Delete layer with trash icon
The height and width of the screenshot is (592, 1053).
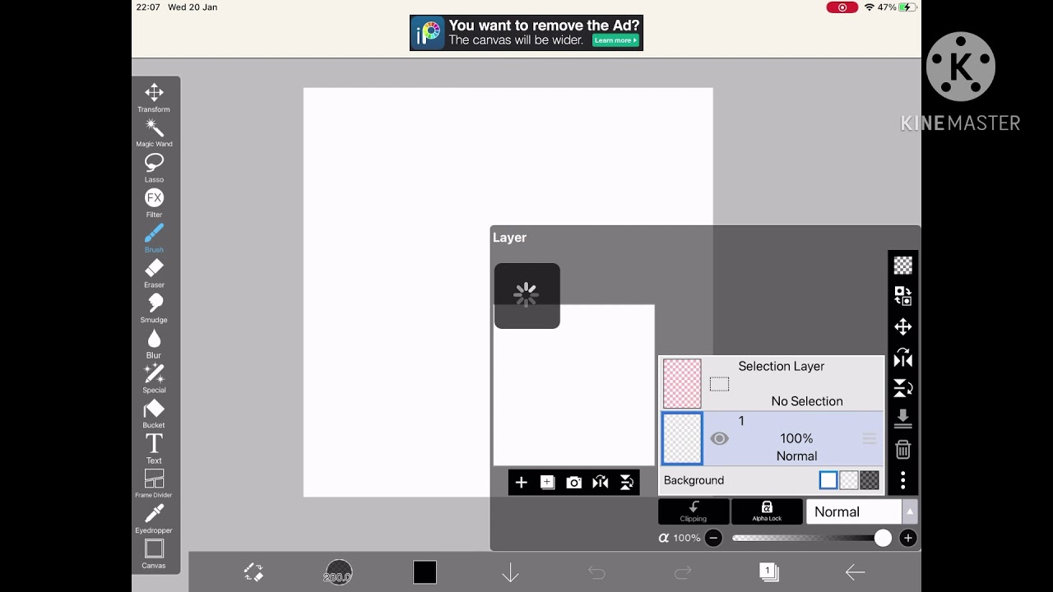[902, 450]
